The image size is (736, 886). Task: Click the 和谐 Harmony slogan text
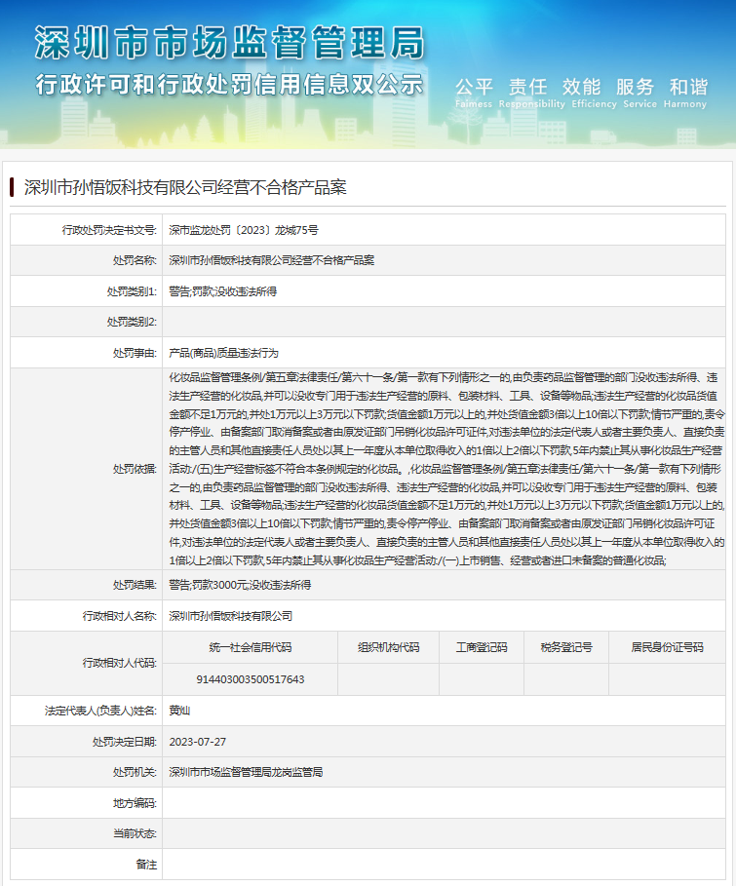(x=685, y=93)
